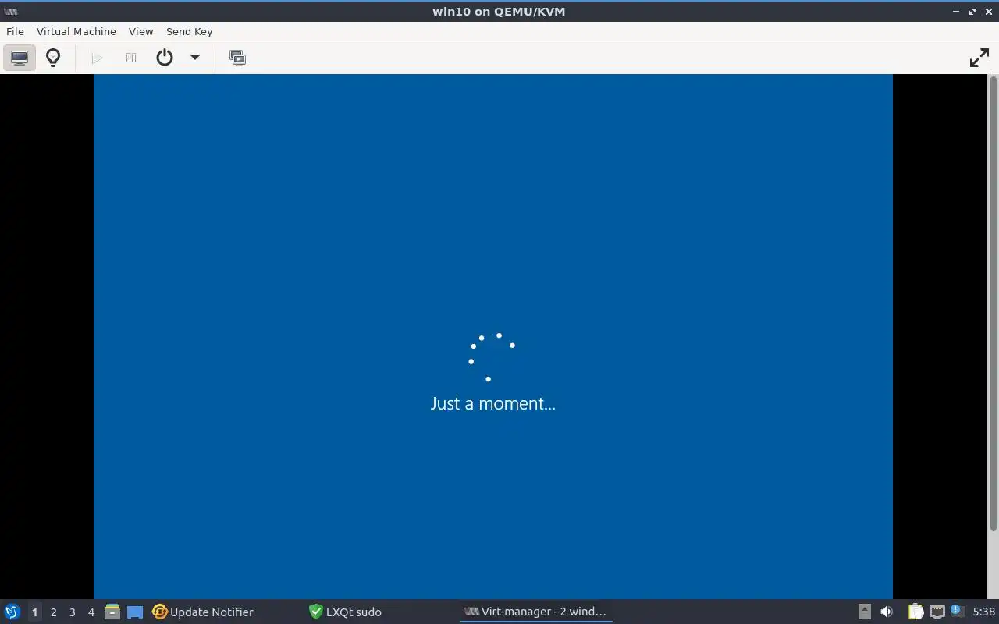
Task: Expand the shutdown options dropdown arrow
Action: (195, 58)
